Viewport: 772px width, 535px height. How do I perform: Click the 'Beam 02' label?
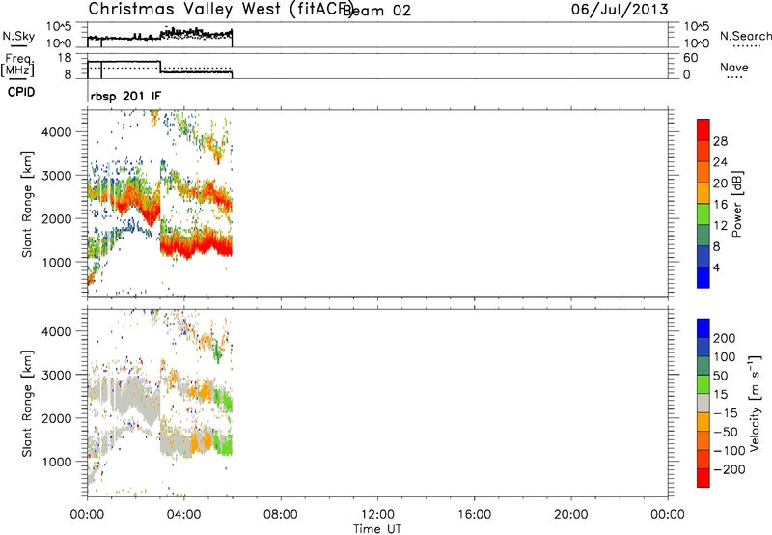376,11
